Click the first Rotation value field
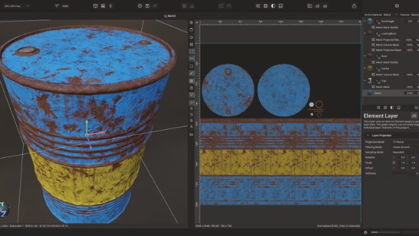The image size is (419, 236). [403, 157]
